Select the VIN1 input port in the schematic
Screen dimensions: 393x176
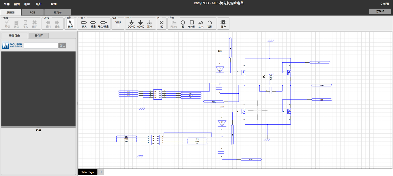128,94
